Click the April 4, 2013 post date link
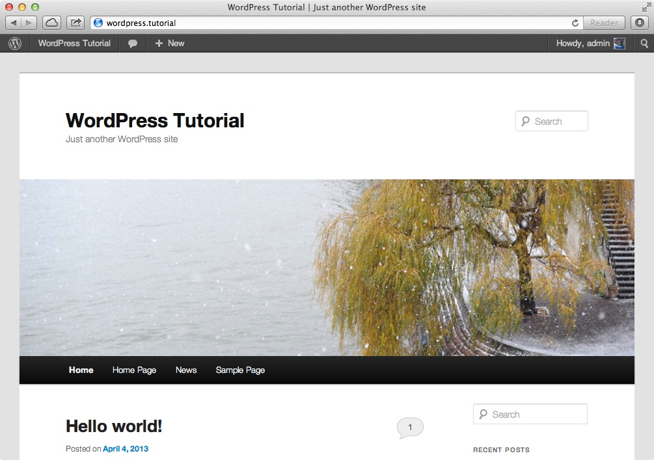654x460 pixels. (x=126, y=449)
